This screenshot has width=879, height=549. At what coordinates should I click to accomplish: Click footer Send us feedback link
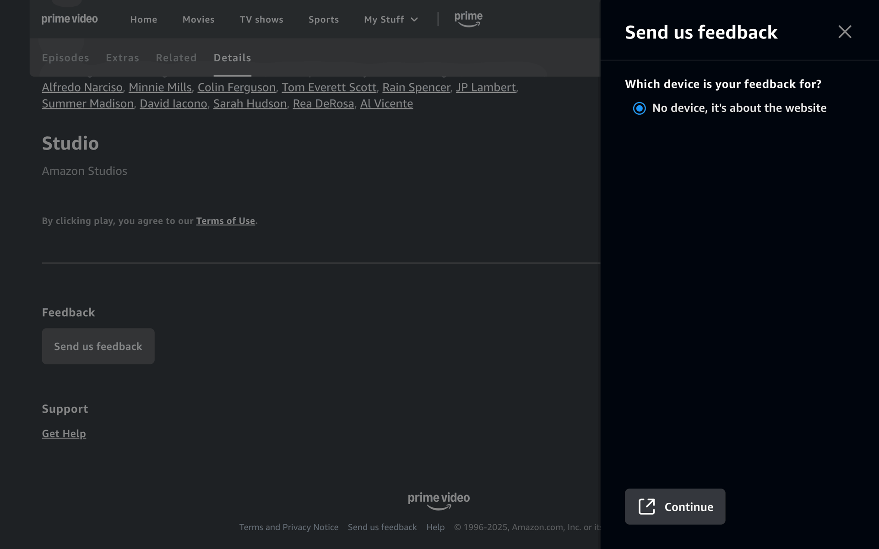(x=382, y=527)
